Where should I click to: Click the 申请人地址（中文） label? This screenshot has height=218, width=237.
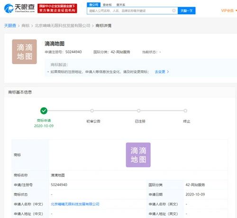click(28, 214)
